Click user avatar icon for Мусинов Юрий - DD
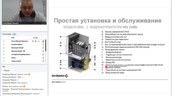 43,51
